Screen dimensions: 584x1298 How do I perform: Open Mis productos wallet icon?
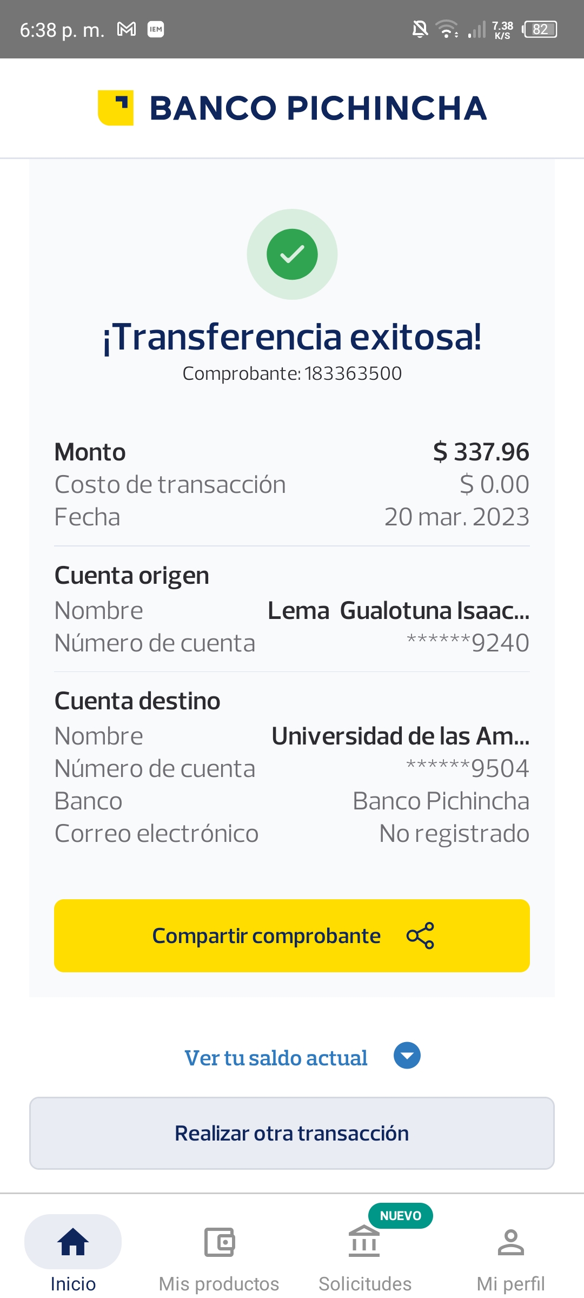pyautogui.click(x=219, y=1242)
